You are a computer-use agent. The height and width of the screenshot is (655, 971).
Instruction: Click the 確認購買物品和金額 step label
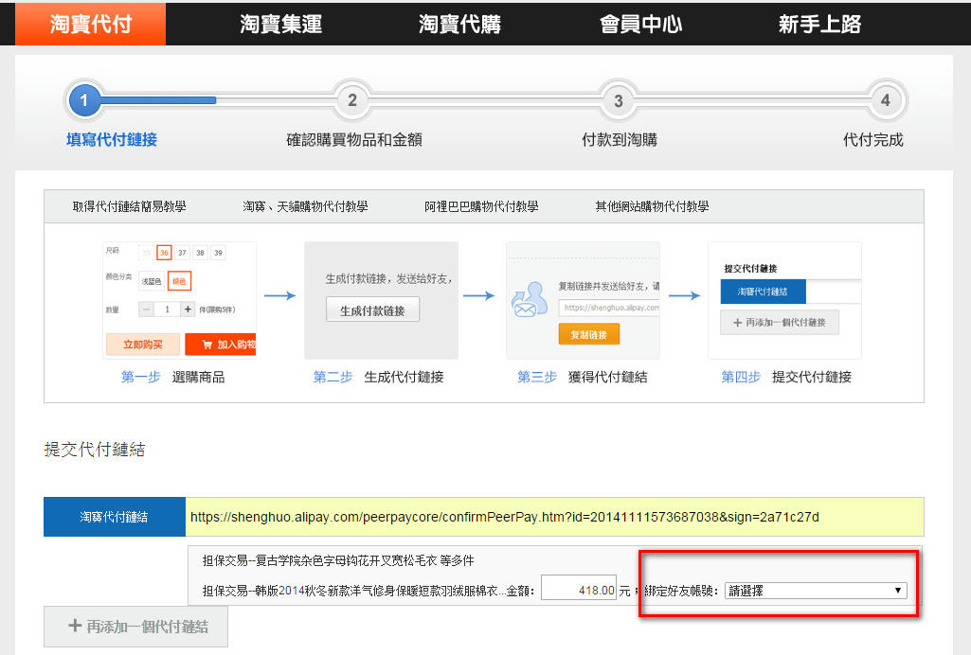[354, 140]
